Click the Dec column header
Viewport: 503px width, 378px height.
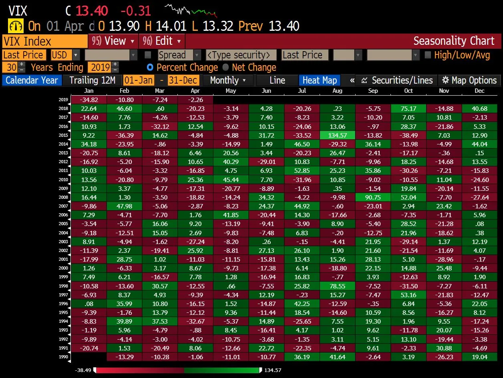(x=479, y=91)
